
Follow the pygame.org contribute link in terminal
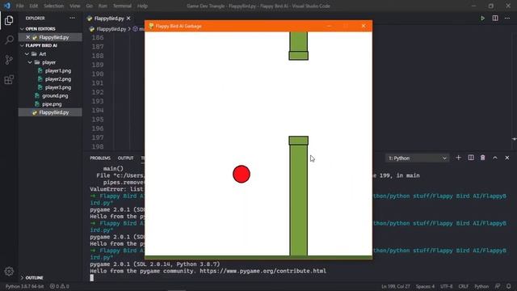pos(263,271)
